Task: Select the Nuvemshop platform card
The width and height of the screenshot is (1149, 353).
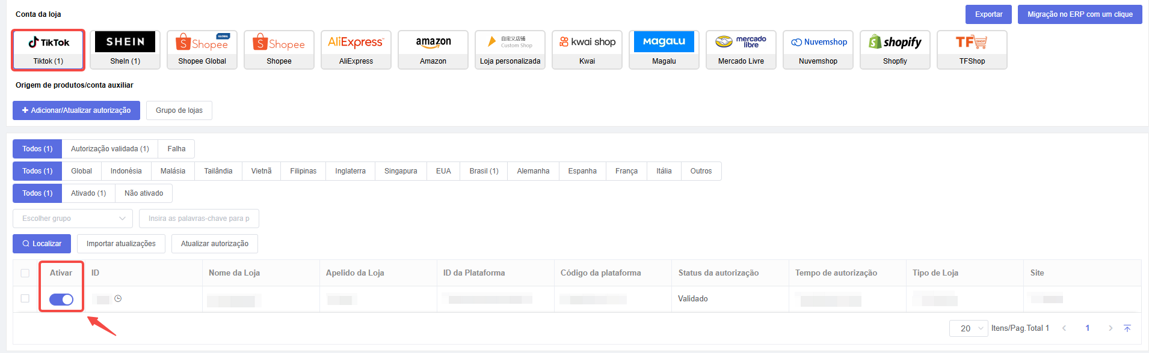Action: point(818,50)
